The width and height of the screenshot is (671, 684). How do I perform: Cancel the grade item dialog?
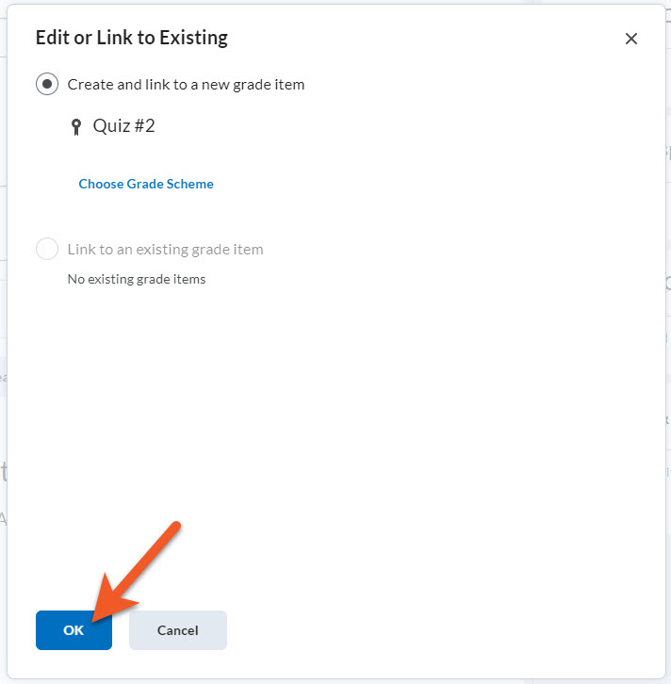click(x=177, y=630)
